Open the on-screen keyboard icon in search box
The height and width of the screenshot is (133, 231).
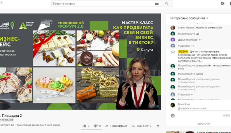[157, 4]
